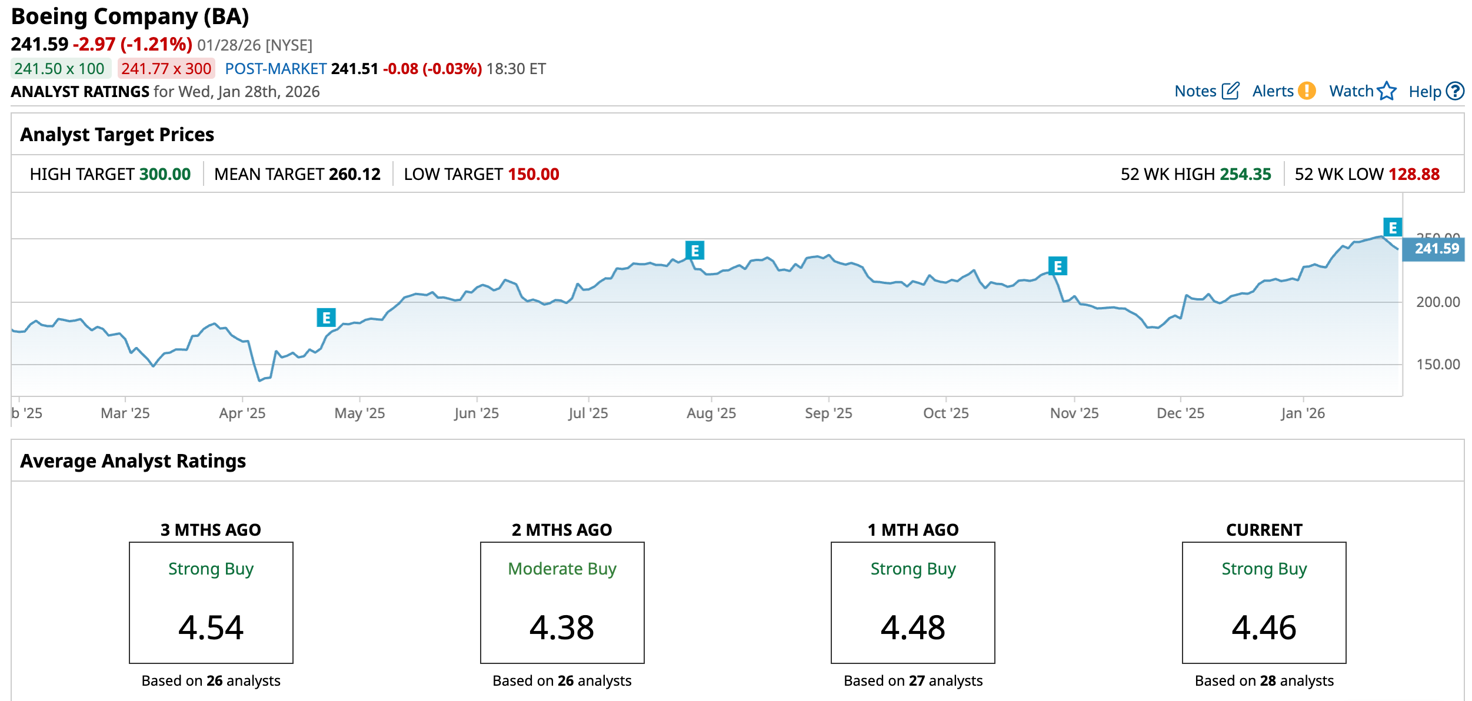This screenshot has height=701, width=1472.
Task: Click the Notes pencil edit icon
Action: [1230, 91]
